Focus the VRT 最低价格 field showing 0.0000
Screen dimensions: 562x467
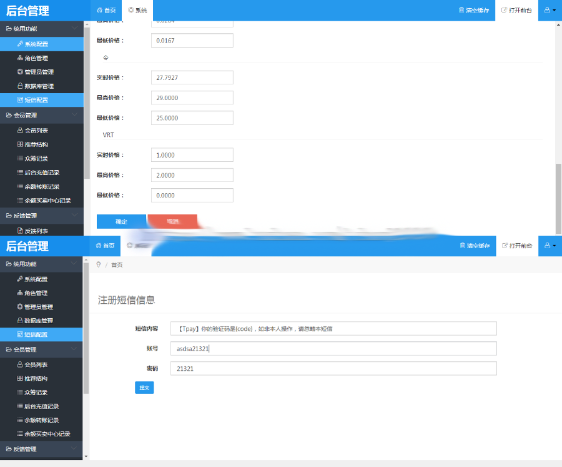pyautogui.click(x=192, y=195)
